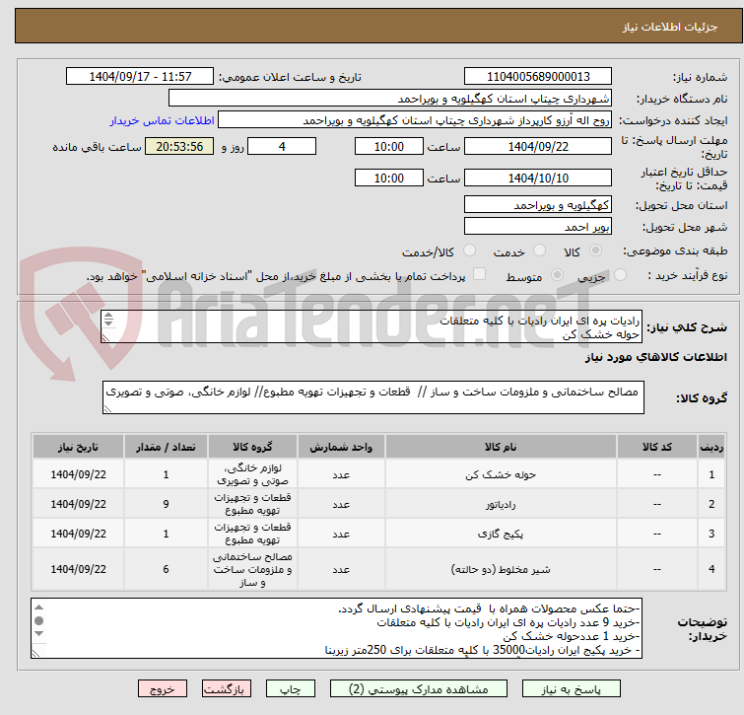
Task: Choose the متوسط purchase type radio
Action: click(557, 275)
